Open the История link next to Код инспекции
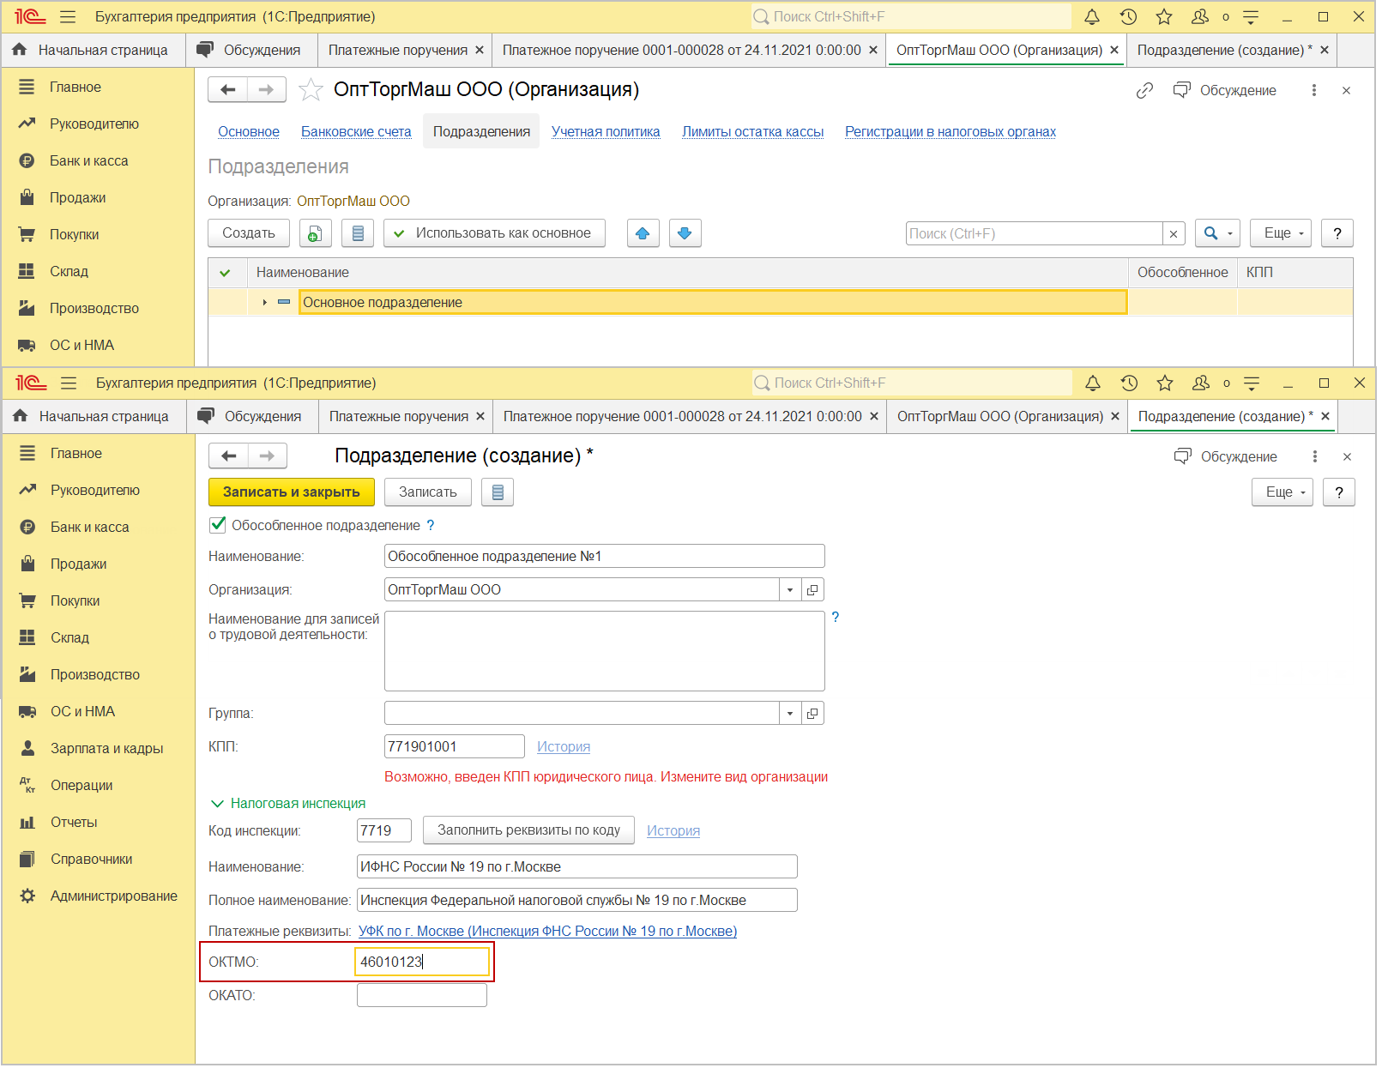This screenshot has height=1074, width=1382. point(673,830)
